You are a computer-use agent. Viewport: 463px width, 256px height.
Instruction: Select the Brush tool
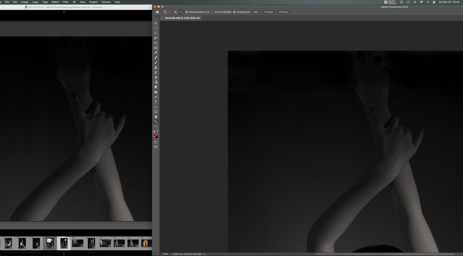click(x=156, y=62)
